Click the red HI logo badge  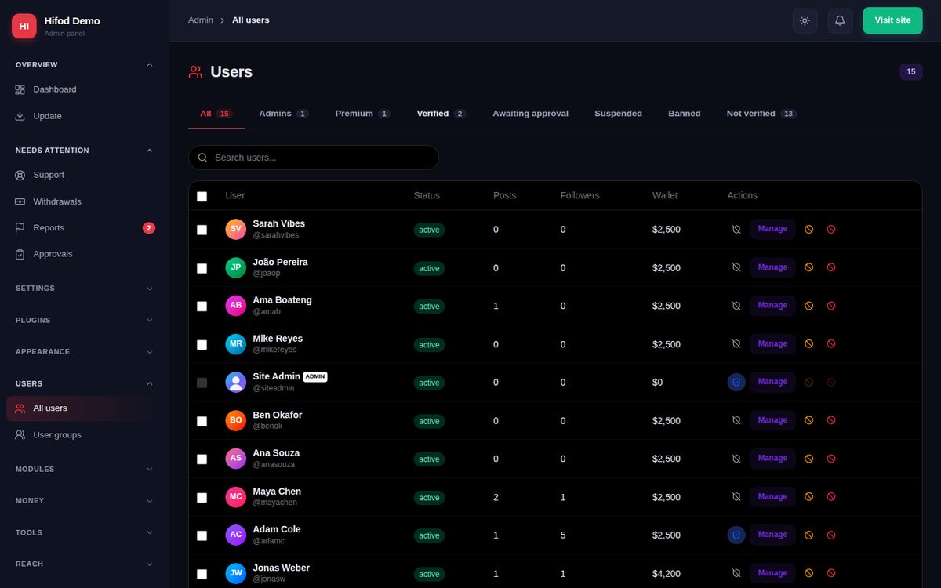pyautogui.click(x=24, y=26)
